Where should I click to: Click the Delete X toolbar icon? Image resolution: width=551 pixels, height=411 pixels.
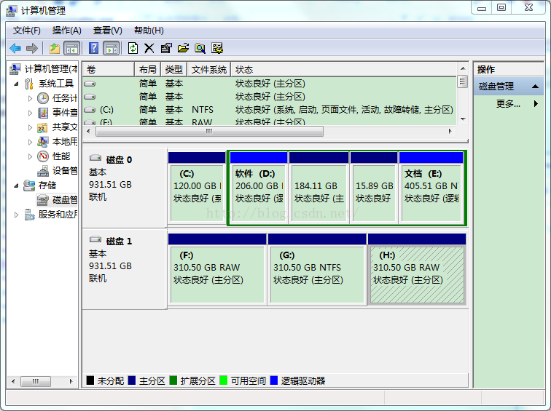(149, 48)
